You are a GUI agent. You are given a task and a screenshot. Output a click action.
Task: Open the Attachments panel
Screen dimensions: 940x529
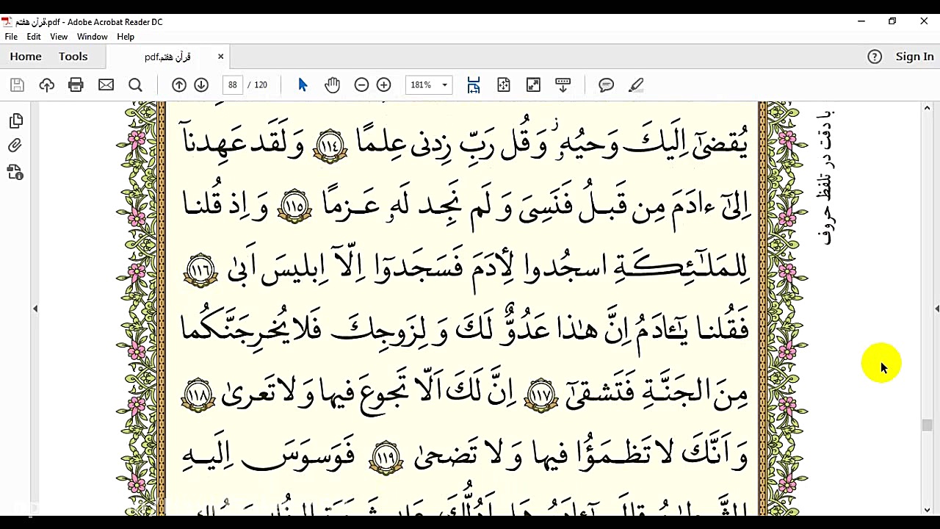point(16,145)
